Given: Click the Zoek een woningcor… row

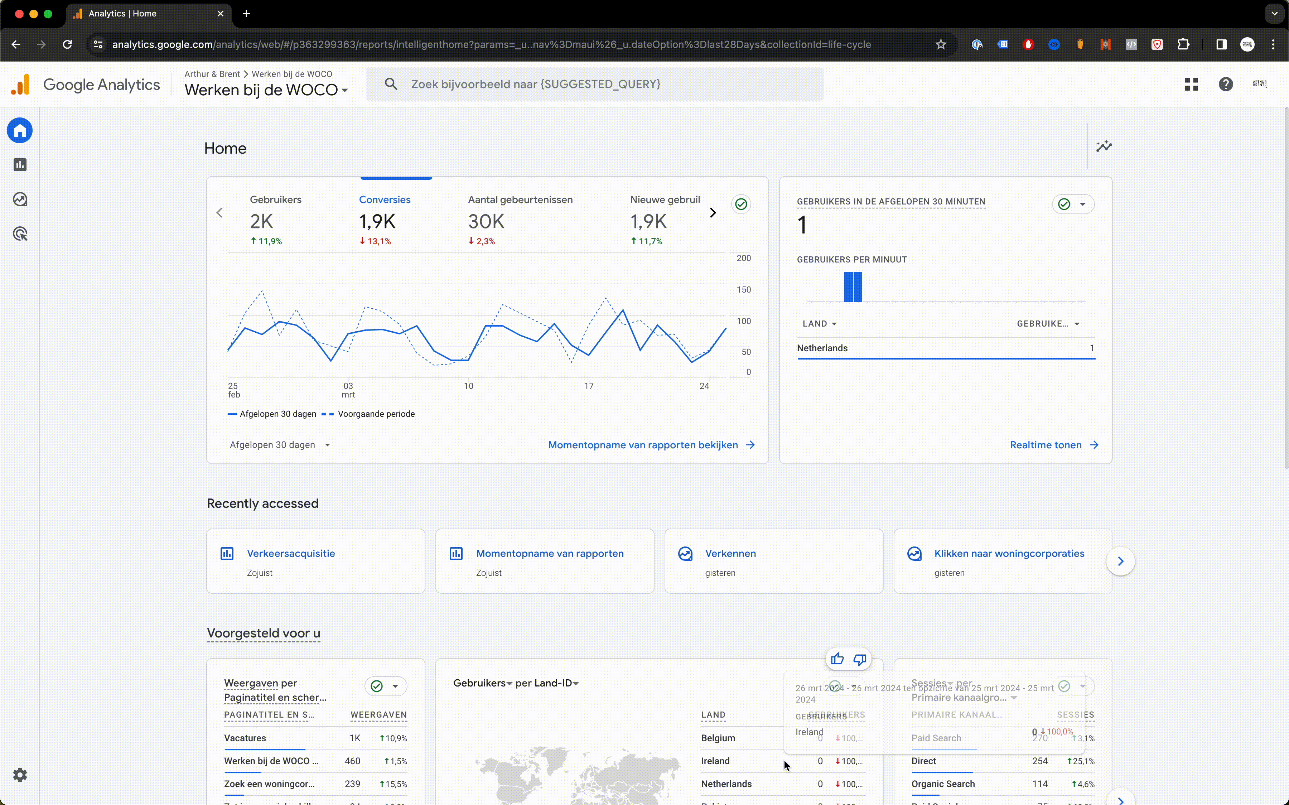Looking at the screenshot, I should pos(315,784).
